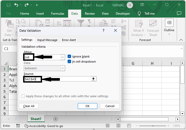Click OK in Data Validation dialog
This screenshot has height=130, width=186.
88,106
